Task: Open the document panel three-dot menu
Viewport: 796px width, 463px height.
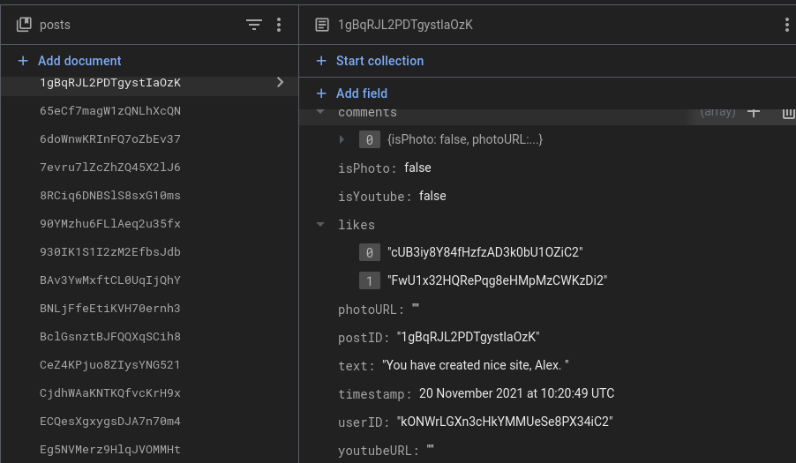Action: pos(787,25)
